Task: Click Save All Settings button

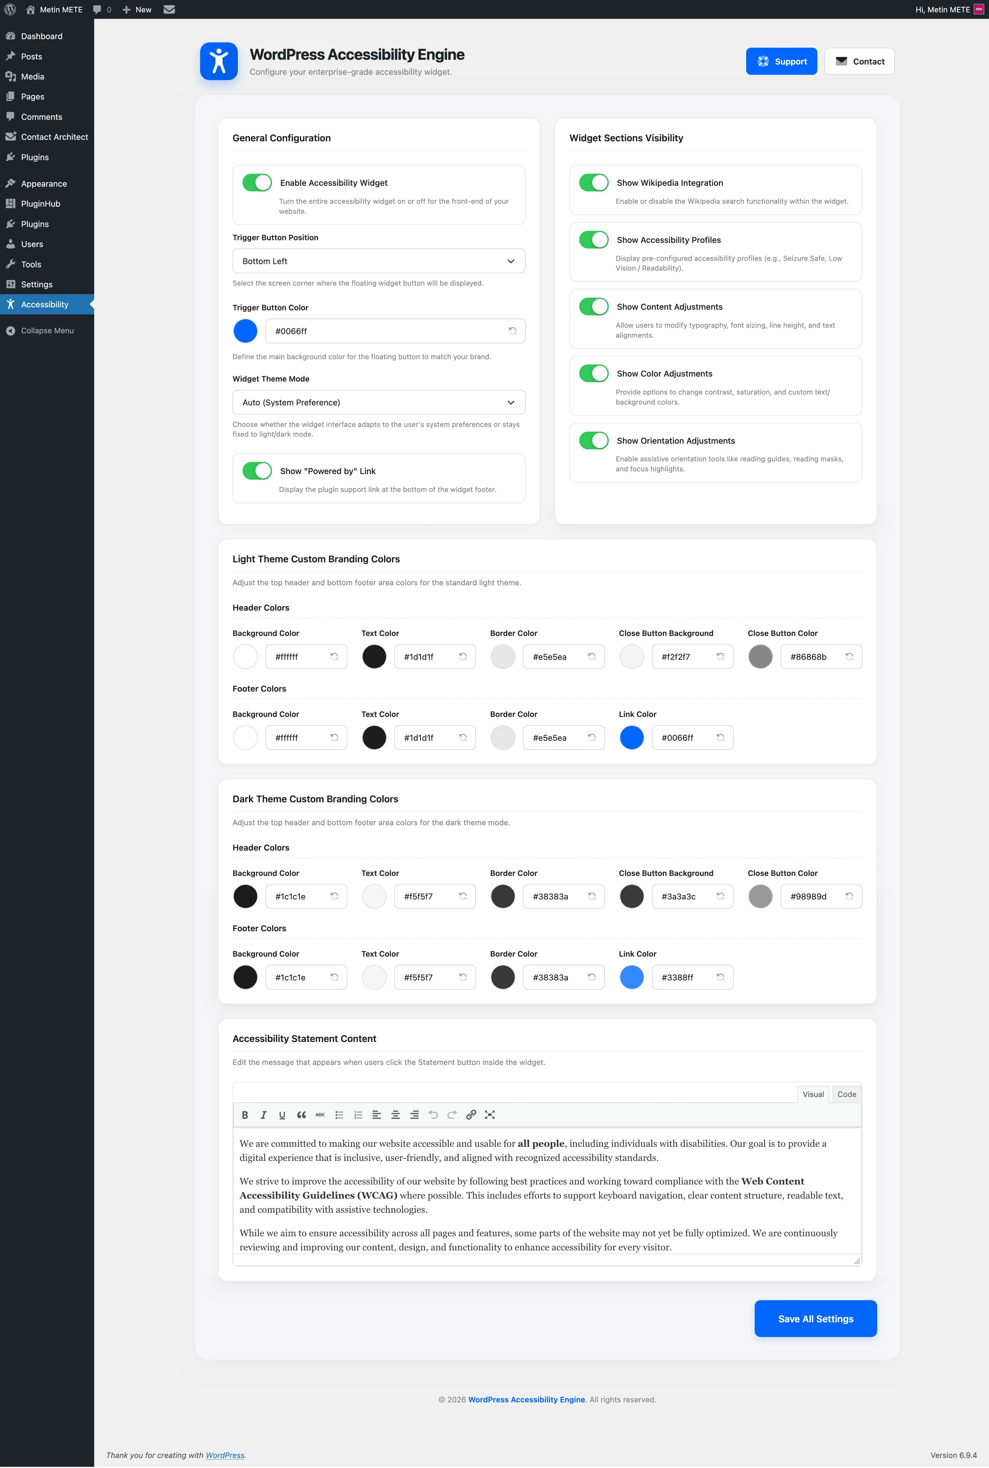Action: point(815,1318)
